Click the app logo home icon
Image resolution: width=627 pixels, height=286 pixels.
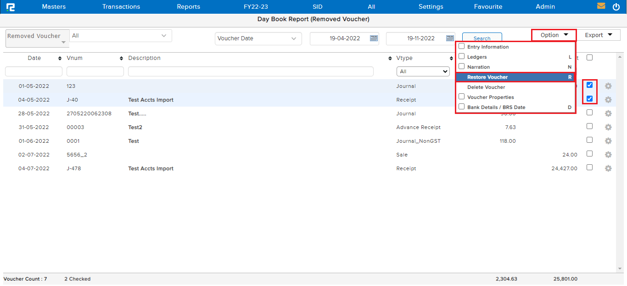coord(10,7)
